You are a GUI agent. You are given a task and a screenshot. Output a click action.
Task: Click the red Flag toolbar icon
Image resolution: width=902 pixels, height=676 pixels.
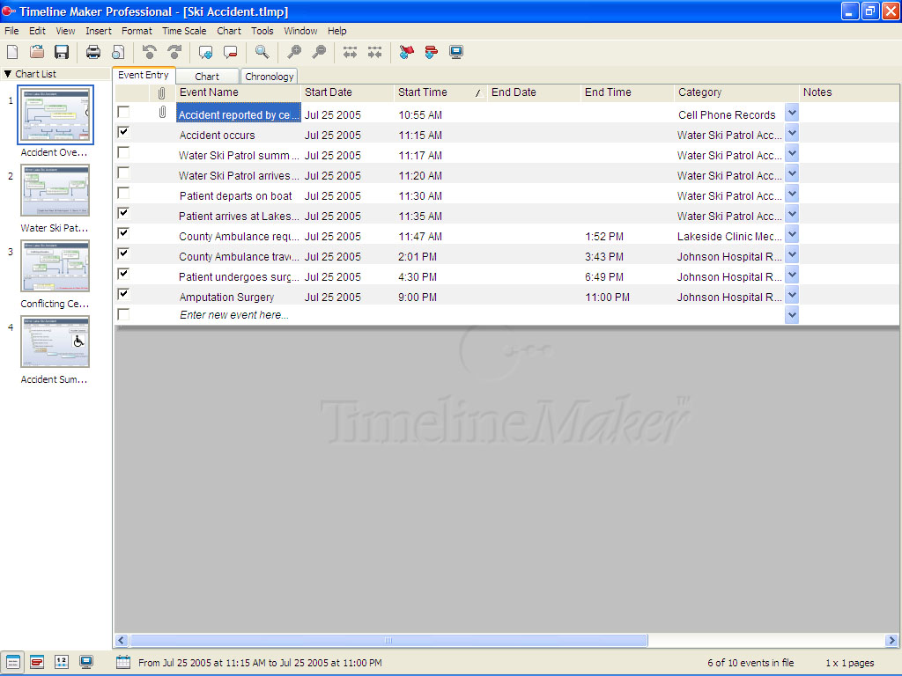pyautogui.click(x=406, y=52)
